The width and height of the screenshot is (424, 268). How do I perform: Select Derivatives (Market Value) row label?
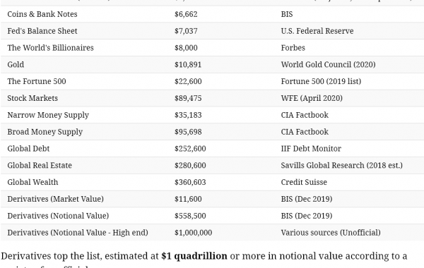tap(55, 199)
